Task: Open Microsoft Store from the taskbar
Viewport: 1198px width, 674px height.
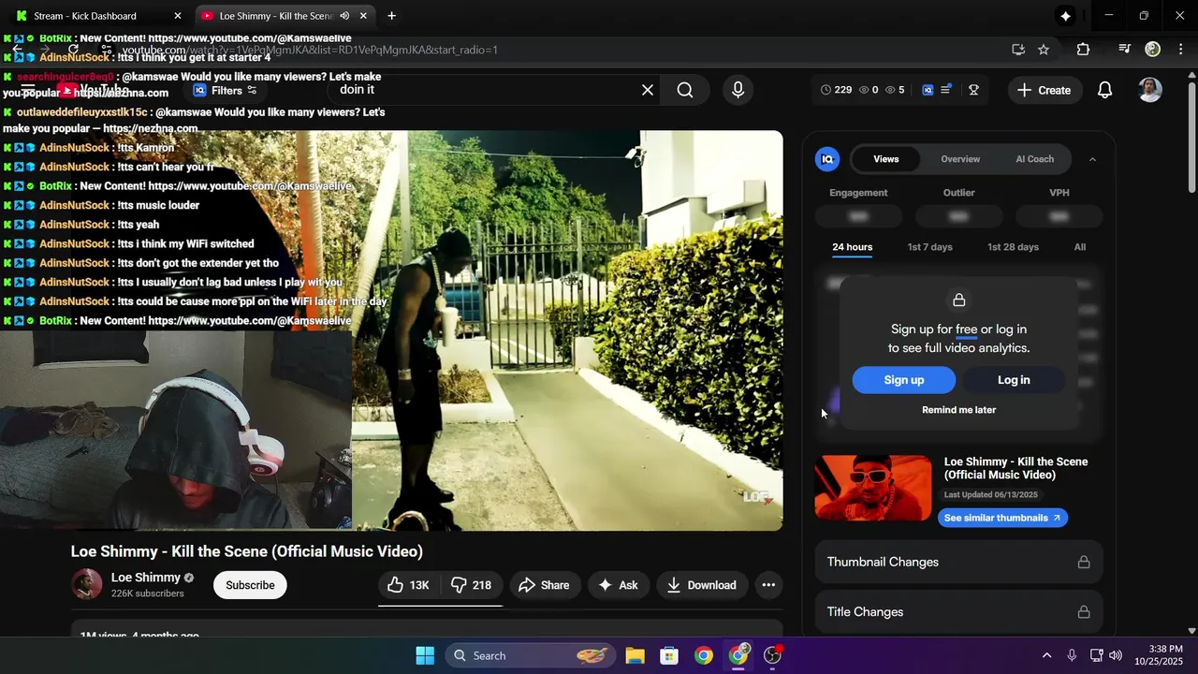Action: pos(669,655)
